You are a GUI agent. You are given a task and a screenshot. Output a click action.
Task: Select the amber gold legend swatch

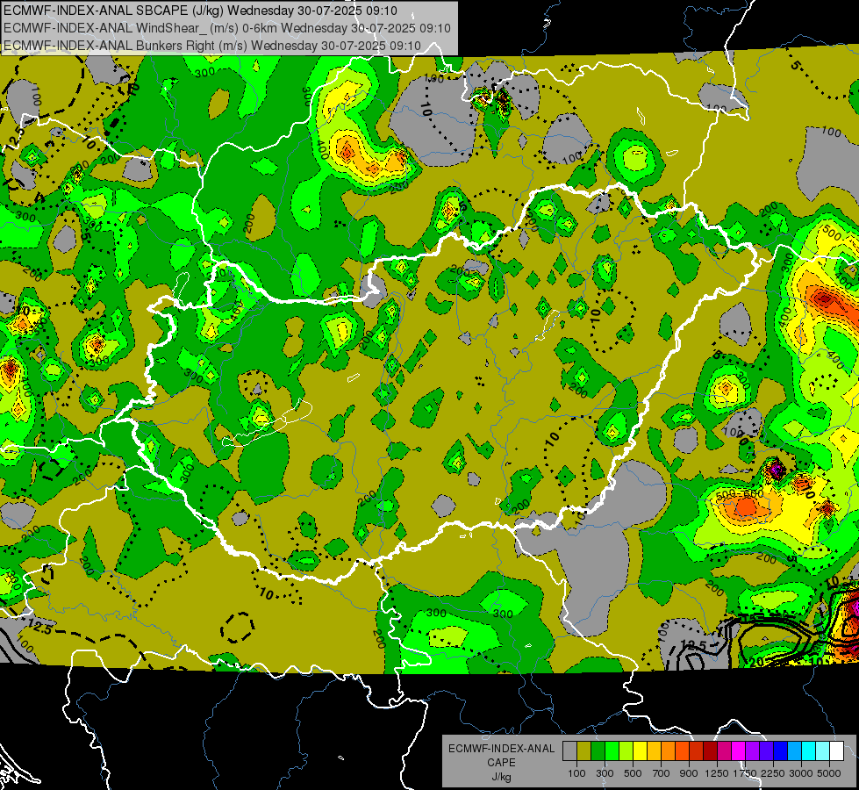(x=654, y=751)
